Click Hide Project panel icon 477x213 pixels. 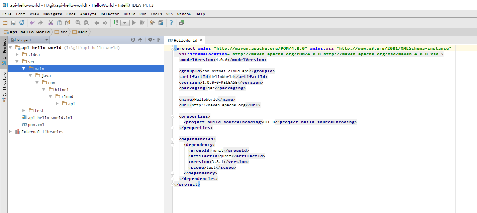coord(160,40)
